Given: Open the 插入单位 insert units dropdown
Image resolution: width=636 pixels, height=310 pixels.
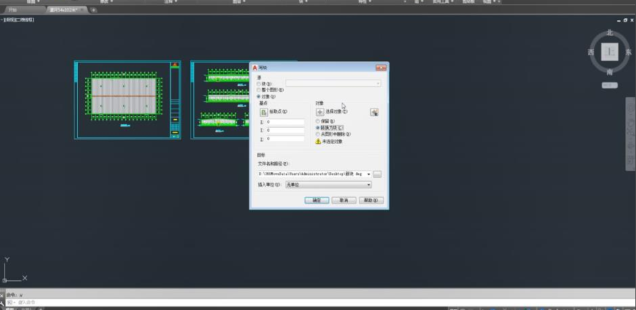Looking at the screenshot, I should [x=329, y=184].
